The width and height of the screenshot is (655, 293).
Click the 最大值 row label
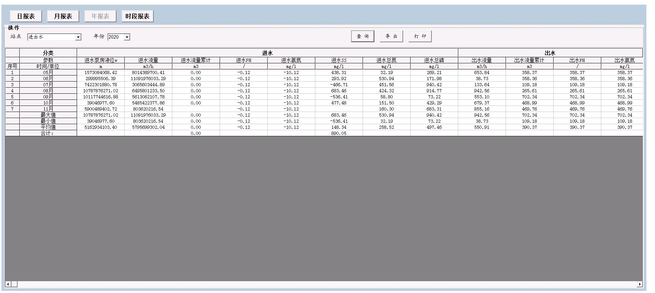pos(48,115)
